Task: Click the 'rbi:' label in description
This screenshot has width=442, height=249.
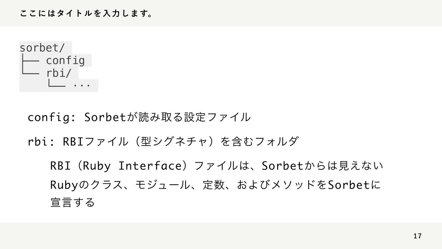Action: 41,141
